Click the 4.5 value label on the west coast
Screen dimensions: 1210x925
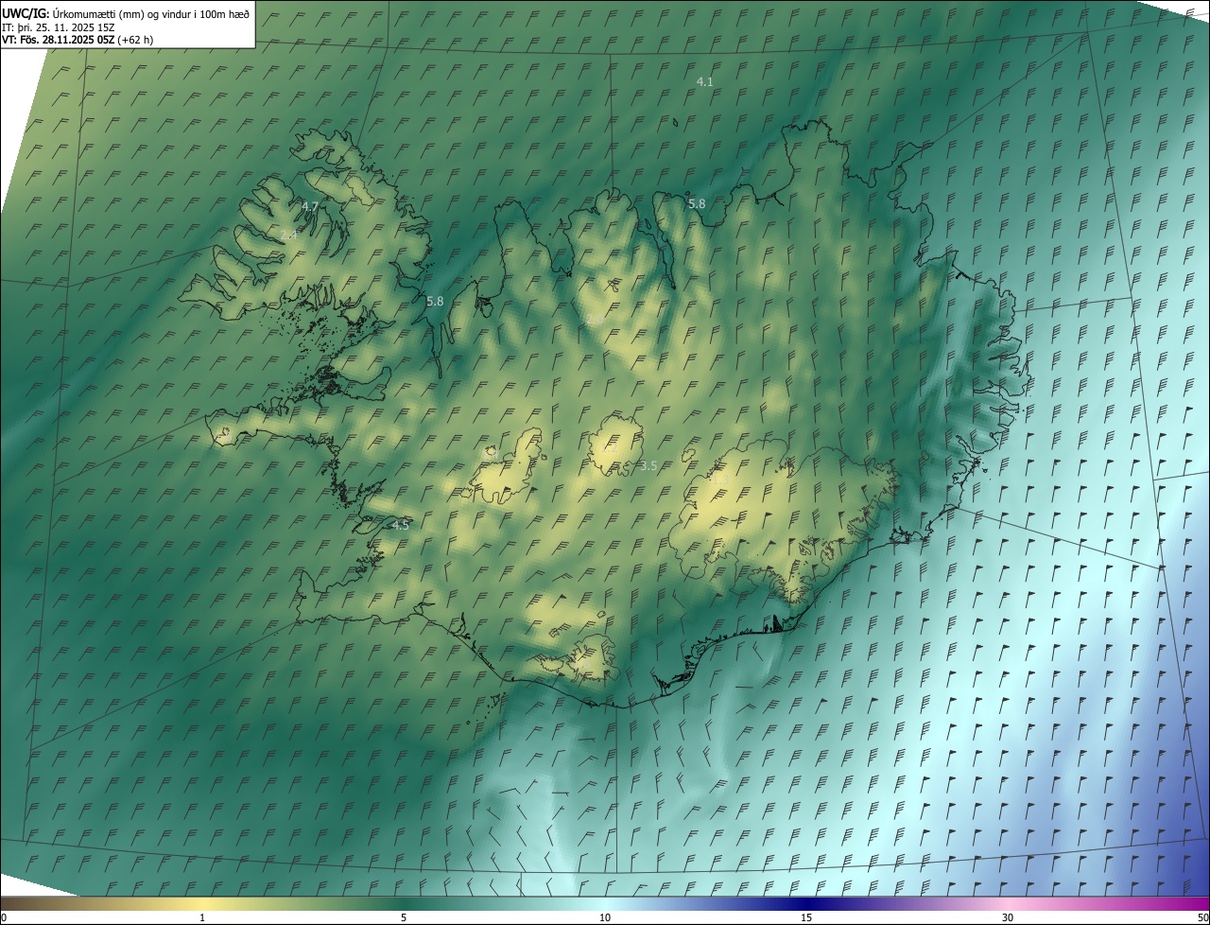pyautogui.click(x=400, y=525)
